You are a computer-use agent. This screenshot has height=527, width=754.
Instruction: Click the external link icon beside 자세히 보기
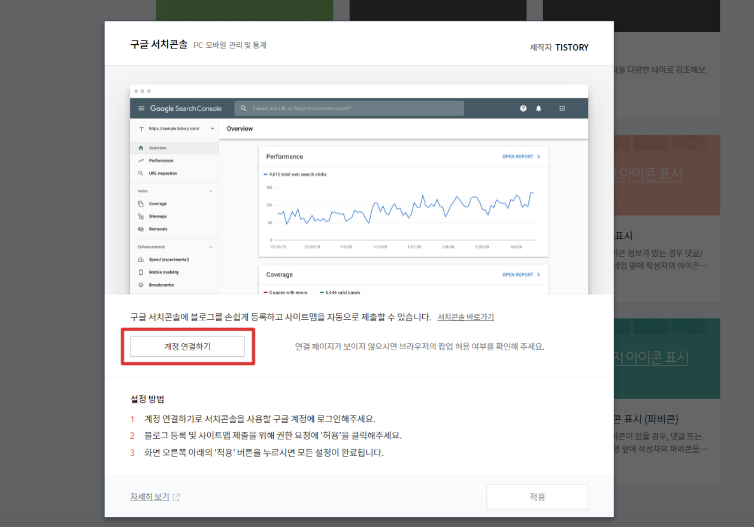(x=176, y=497)
